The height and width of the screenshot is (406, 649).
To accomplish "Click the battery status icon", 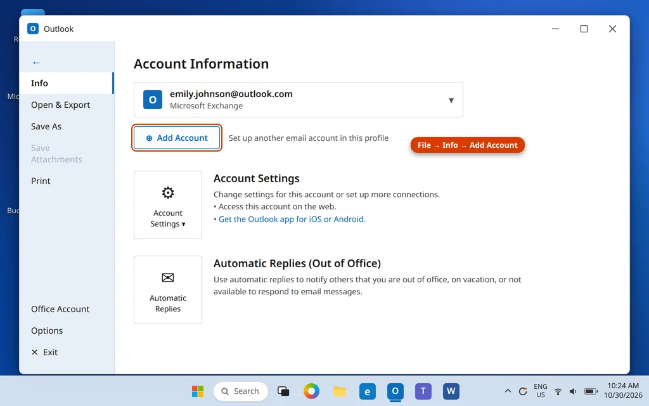I will pos(591,391).
